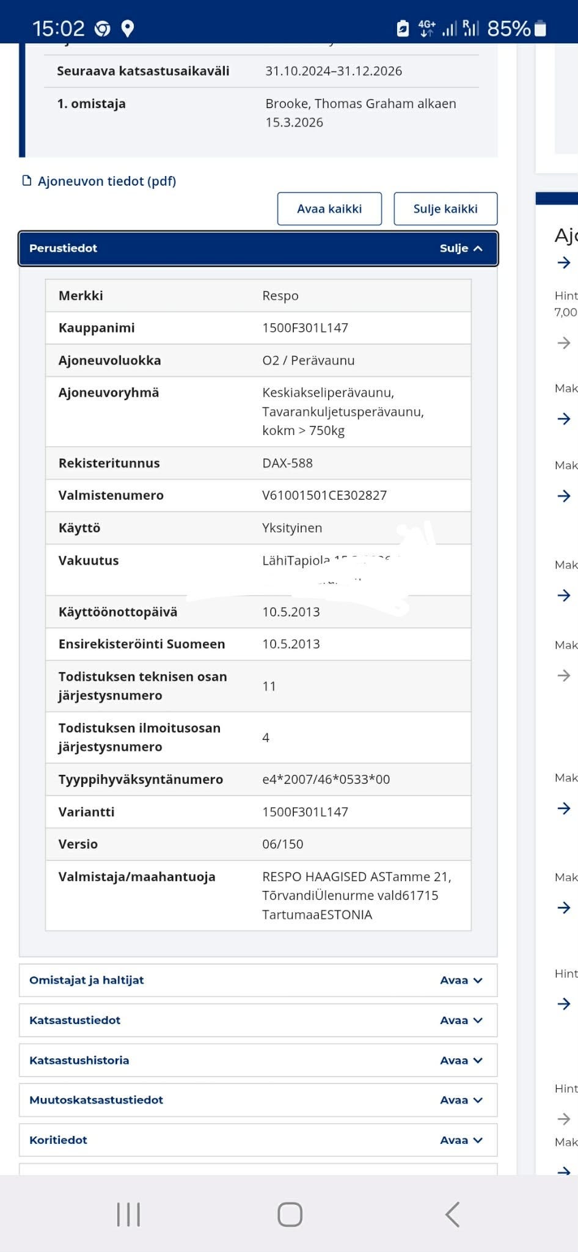Expand the Omistajat ja haltijat section
The height and width of the screenshot is (1252, 578).
tap(258, 980)
